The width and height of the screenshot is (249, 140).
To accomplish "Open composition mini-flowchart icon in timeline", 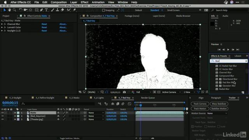I will click(100, 104).
